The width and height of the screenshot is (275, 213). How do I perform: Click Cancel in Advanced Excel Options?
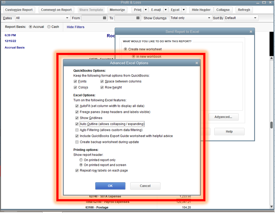click(x=145, y=186)
